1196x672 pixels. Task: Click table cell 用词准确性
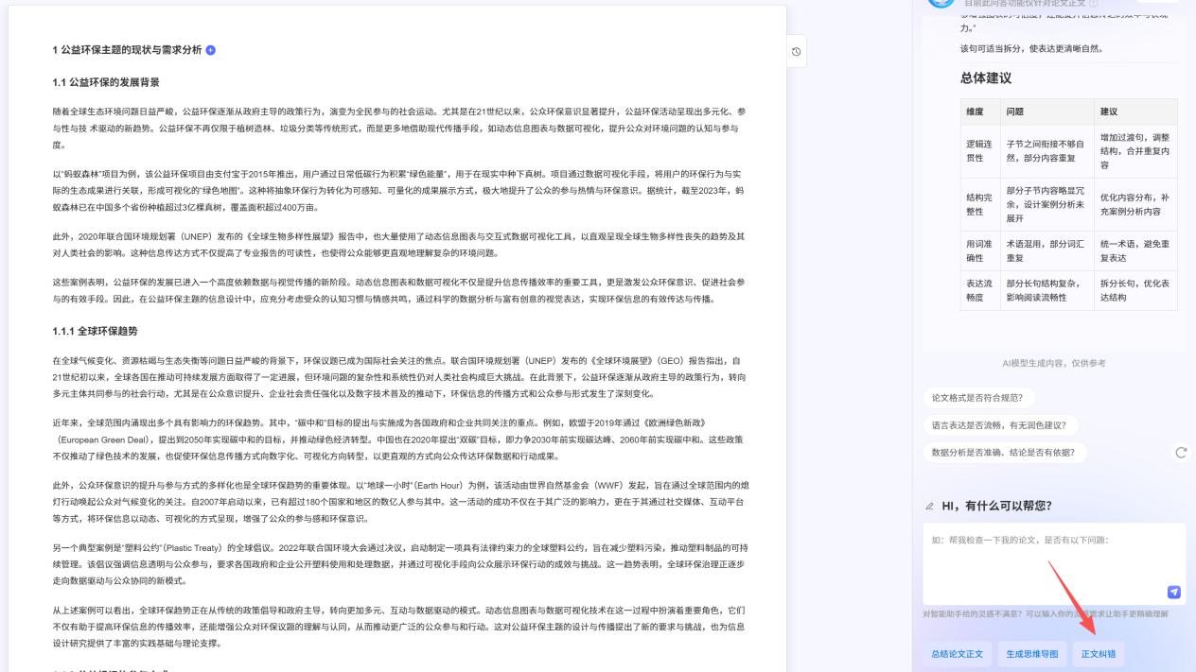(x=980, y=251)
